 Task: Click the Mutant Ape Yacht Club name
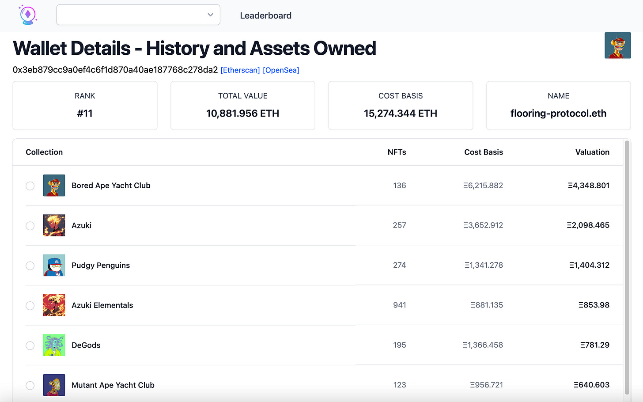tap(113, 385)
